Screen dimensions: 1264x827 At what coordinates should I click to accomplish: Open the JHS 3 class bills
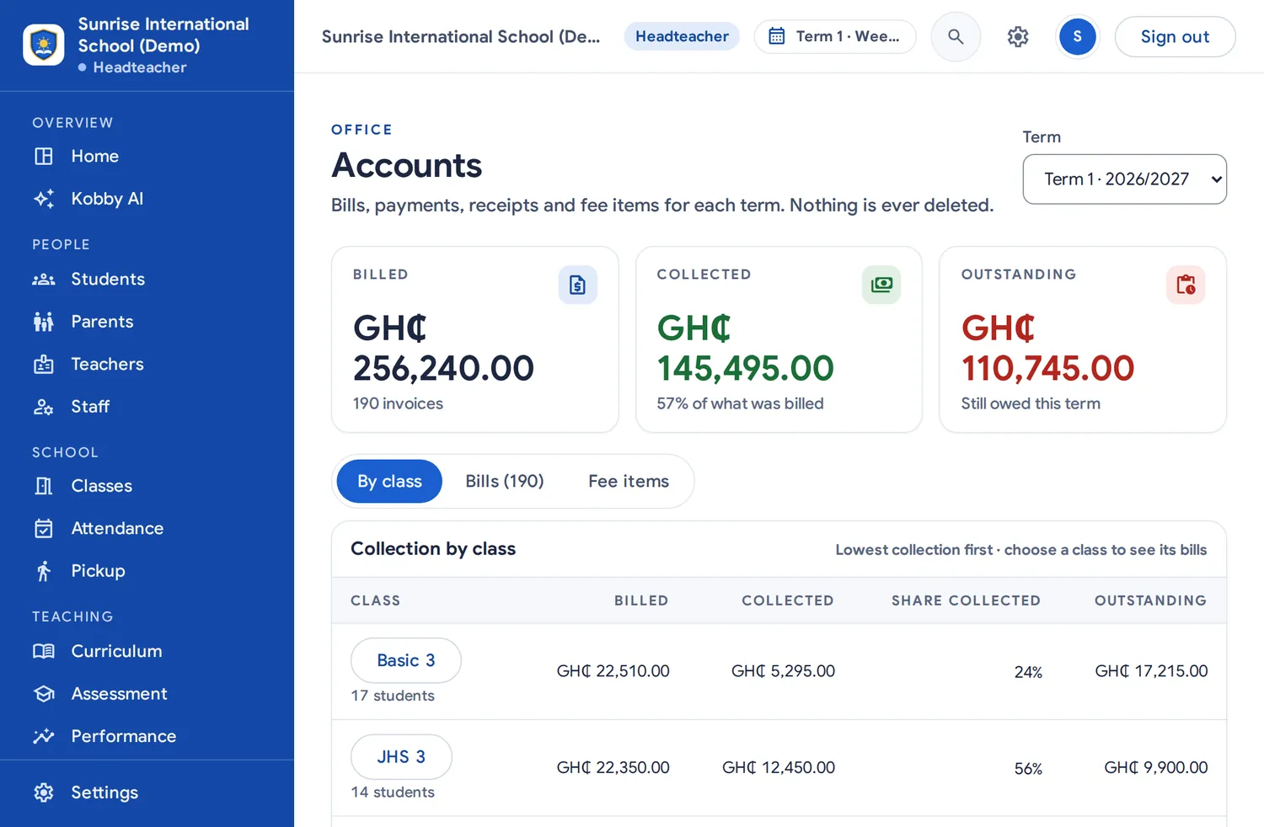click(x=401, y=757)
